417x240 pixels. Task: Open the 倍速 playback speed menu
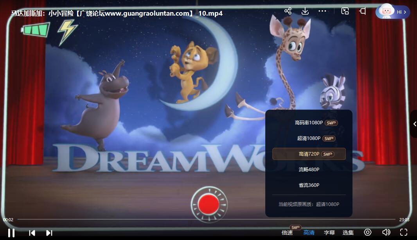point(287,233)
